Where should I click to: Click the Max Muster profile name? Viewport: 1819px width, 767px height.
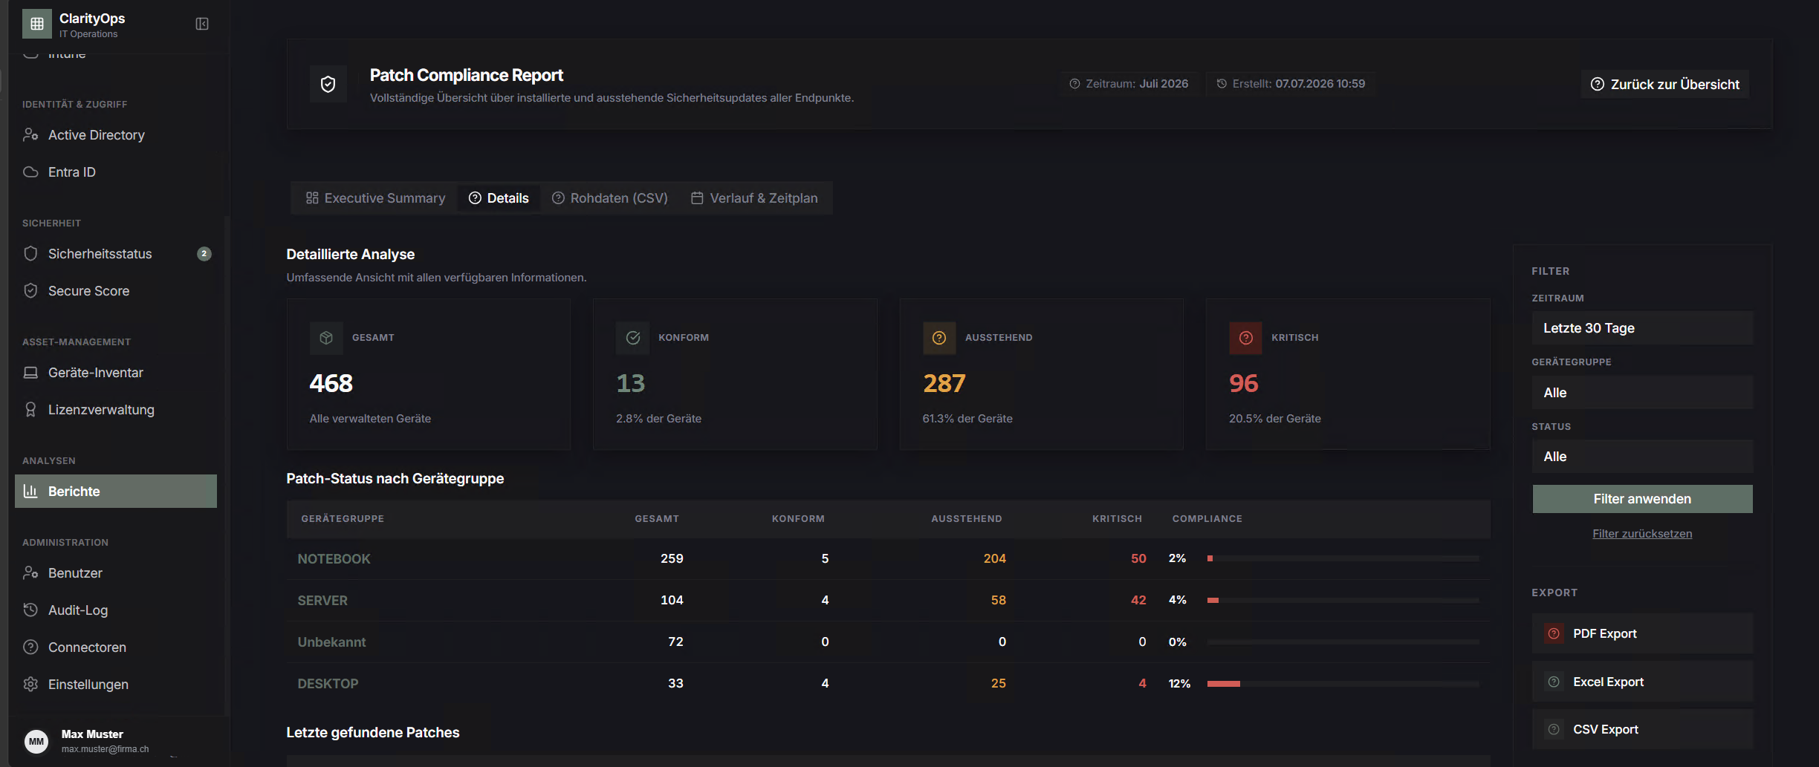pyautogui.click(x=92, y=734)
